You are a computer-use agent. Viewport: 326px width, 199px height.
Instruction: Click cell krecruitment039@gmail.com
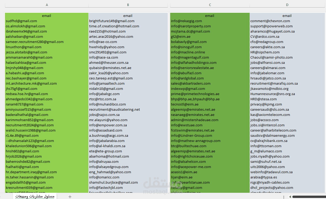pyautogui.click(x=47, y=188)
